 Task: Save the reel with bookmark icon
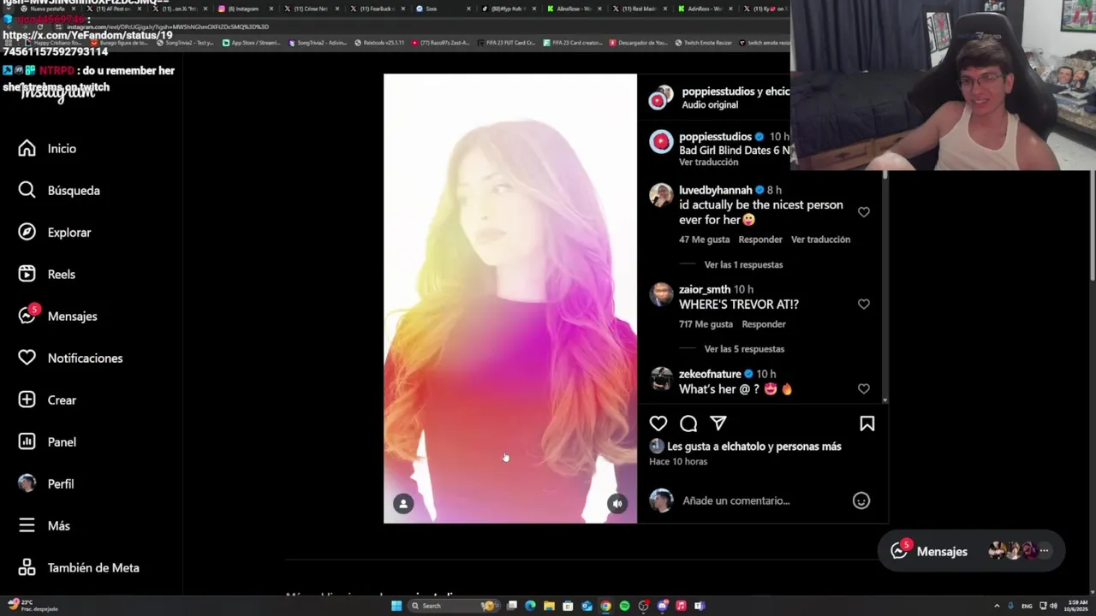coord(867,423)
